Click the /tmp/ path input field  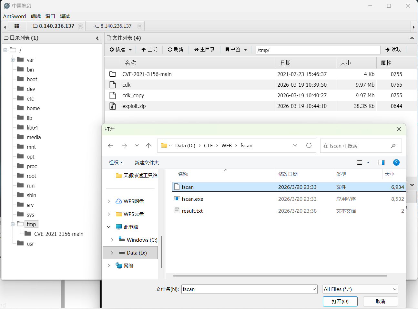[x=318, y=50]
